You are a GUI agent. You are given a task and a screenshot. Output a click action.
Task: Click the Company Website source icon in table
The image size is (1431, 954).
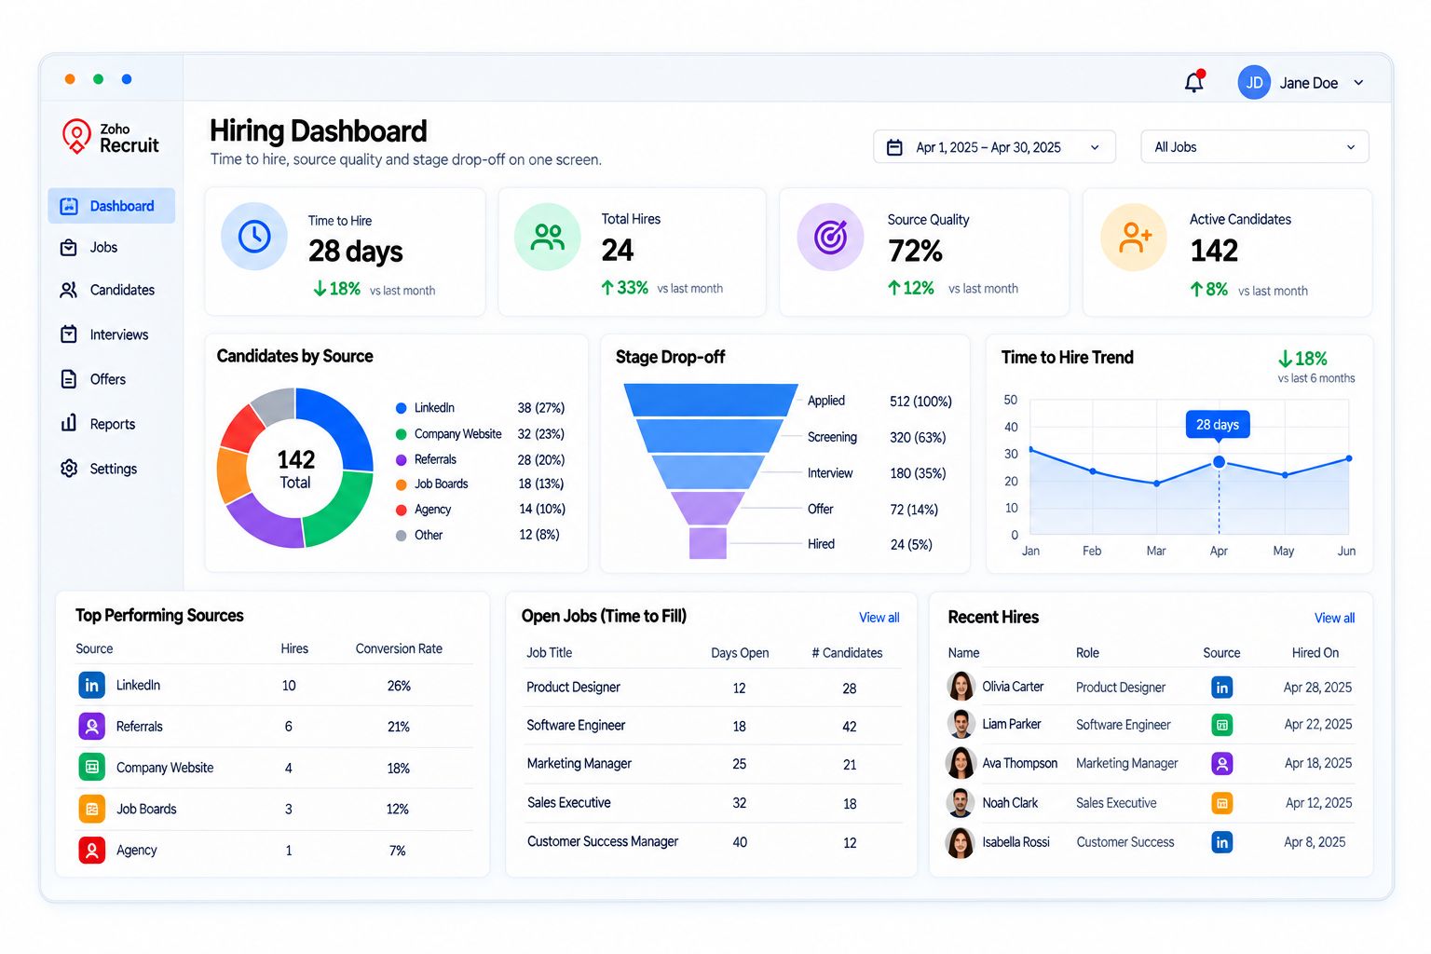pos(91,768)
